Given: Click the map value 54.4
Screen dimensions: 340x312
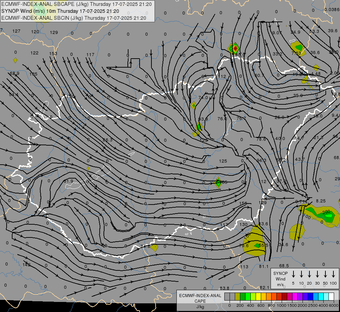Looking at the screenshot, I should [14, 95].
